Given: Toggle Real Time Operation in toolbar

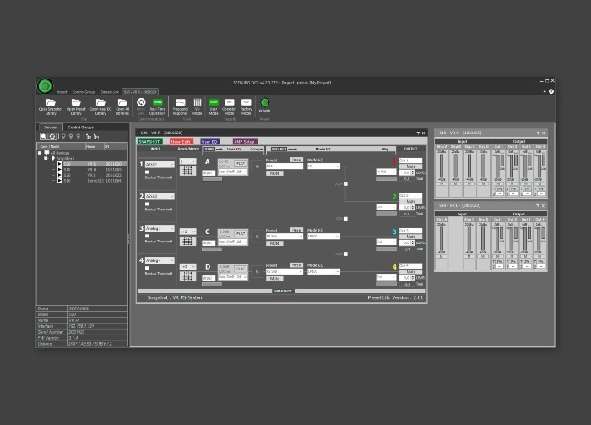Looking at the screenshot, I should (x=157, y=105).
